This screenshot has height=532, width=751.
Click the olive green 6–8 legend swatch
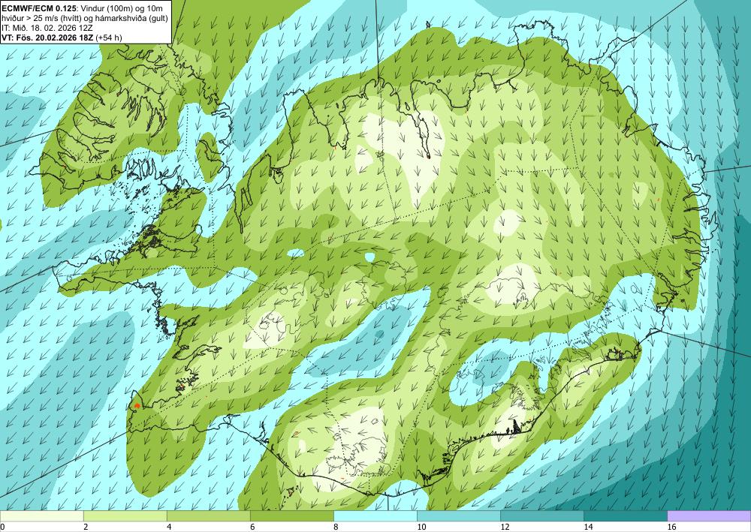pyautogui.click(x=291, y=516)
